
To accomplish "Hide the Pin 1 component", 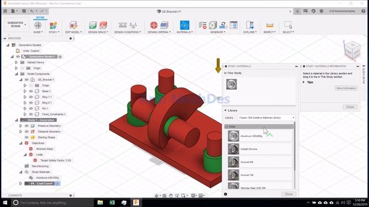I will (31, 109).
